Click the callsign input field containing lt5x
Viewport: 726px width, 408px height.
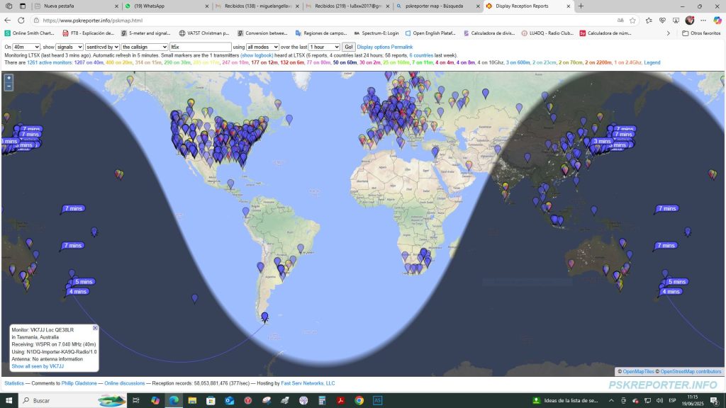tap(200, 47)
